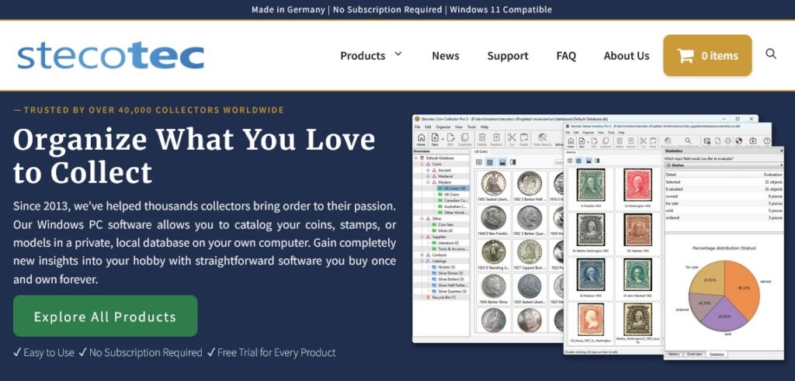
Task: Click the stecotec logo
Action: coord(110,56)
